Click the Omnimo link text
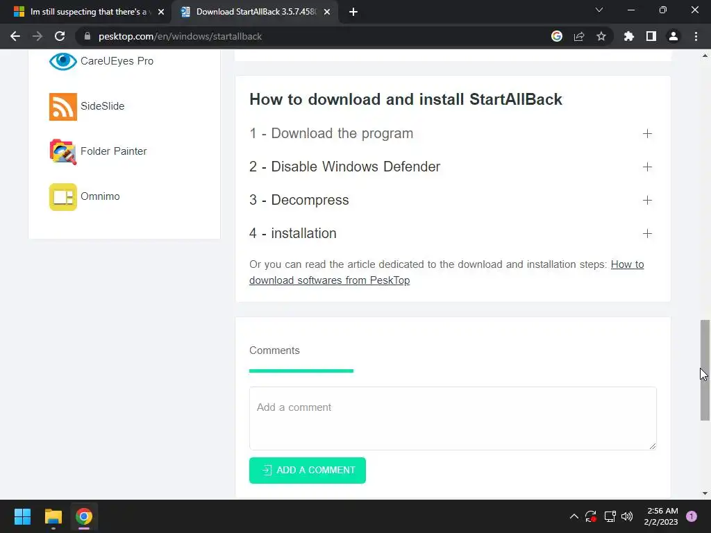Screen dimensions: 711x533 click(100, 196)
